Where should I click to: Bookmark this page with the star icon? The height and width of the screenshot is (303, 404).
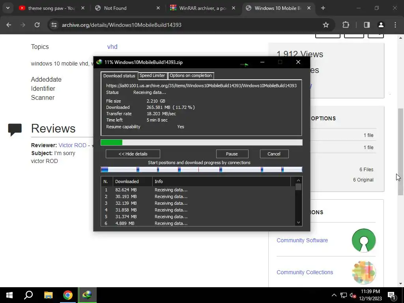point(325,25)
